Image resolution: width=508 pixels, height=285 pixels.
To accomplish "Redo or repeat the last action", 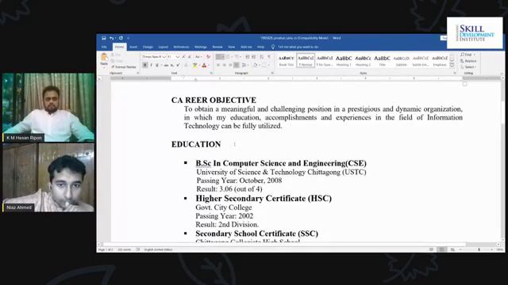I will pos(121,38).
